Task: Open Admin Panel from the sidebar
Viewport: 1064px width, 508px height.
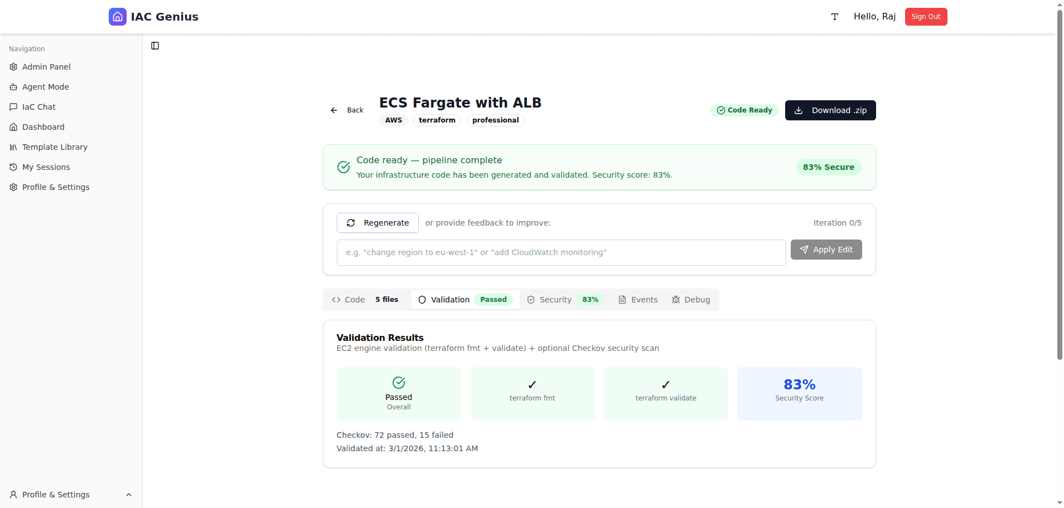Action: (x=46, y=67)
